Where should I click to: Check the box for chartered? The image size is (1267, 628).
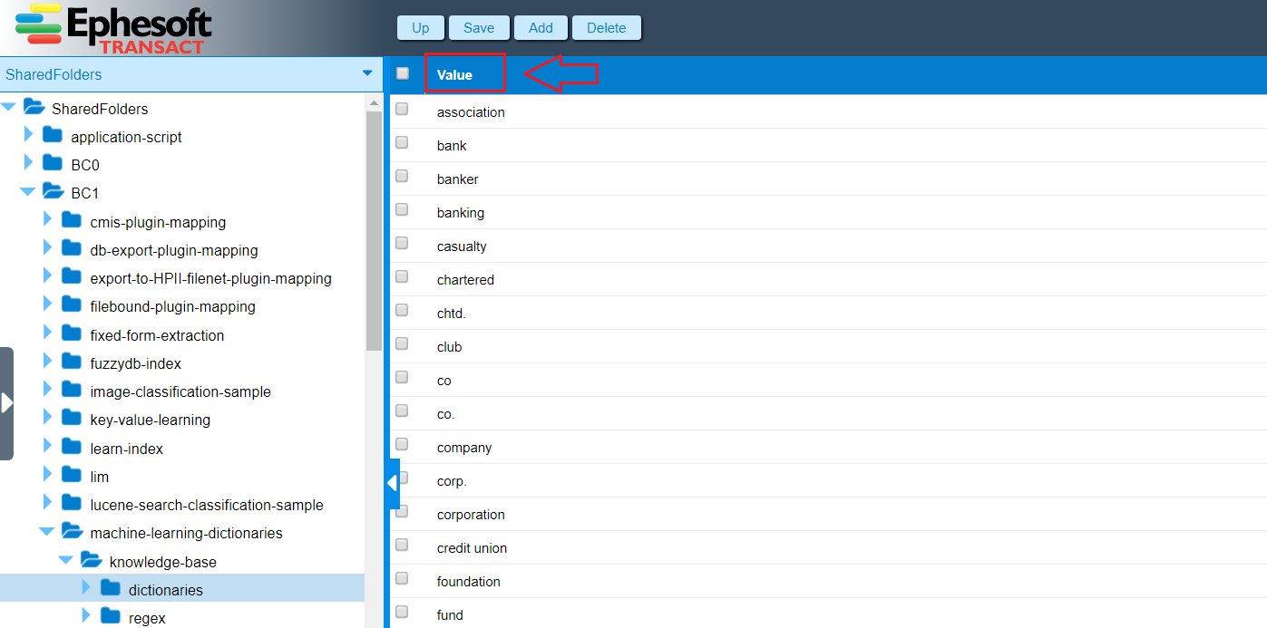point(402,277)
